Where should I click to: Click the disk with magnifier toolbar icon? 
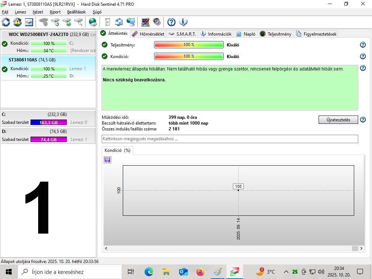[78, 22]
